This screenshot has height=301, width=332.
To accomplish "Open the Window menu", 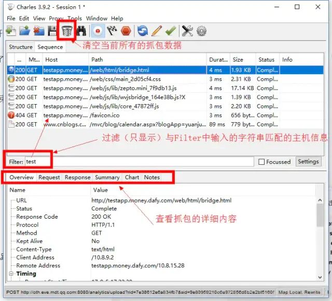I will [96, 19].
